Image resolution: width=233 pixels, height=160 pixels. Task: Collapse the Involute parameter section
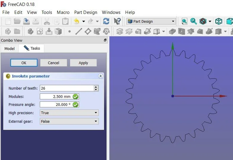[100, 76]
